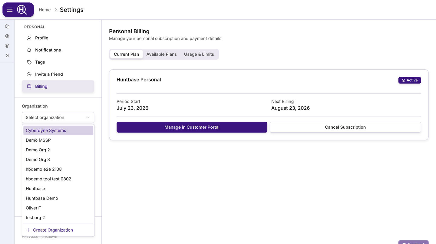The width and height of the screenshot is (436, 244).
Task: Click the Notifications bell icon
Action: pos(29,50)
